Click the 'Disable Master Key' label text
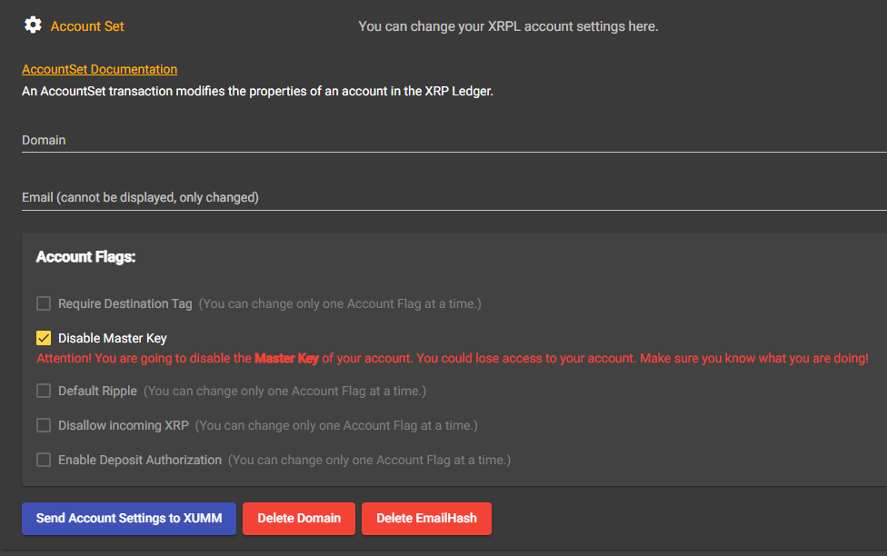The height and width of the screenshot is (556, 887). [113, 338]
